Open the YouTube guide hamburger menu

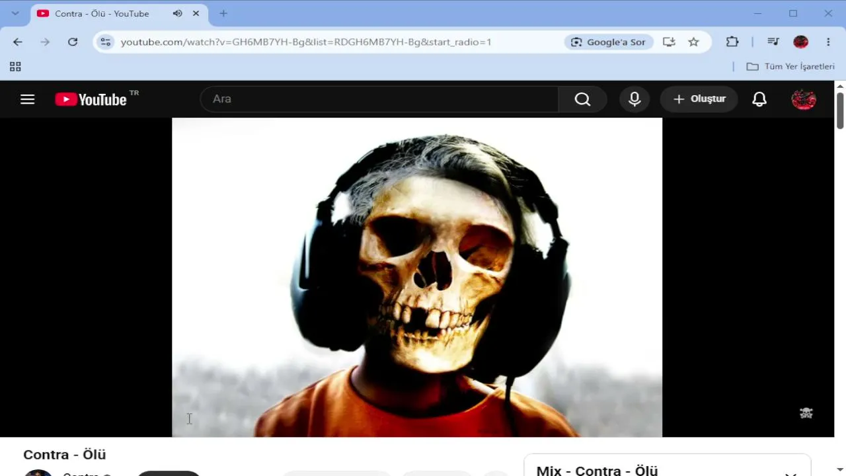(x=27, y=99)
